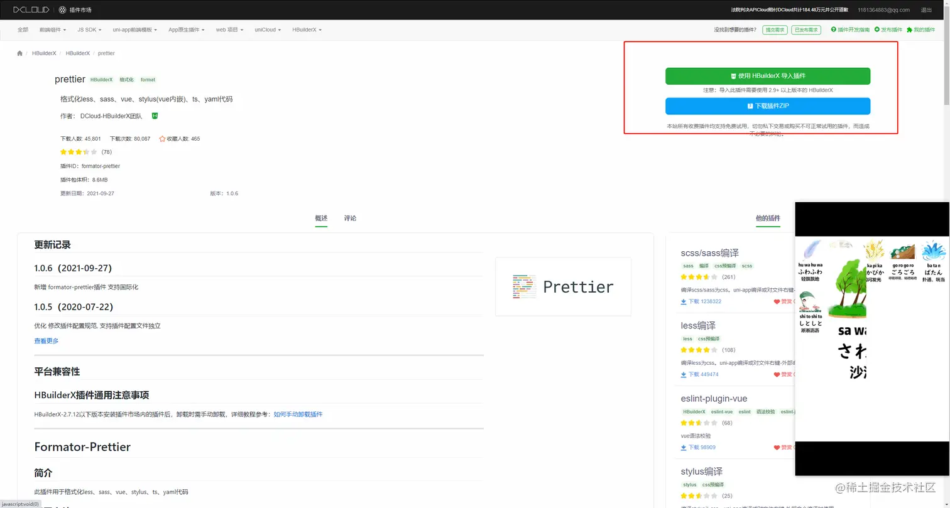This screenshot has height=508, width=950.
Task: Click the green H badge beside author
Action: (x=155, y=116)
